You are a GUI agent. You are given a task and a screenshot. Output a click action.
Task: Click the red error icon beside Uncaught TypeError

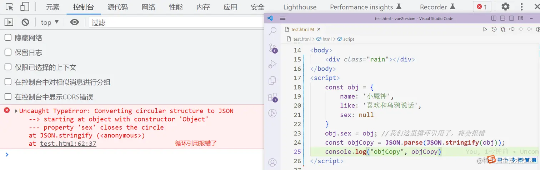click(x=7, y=110)
